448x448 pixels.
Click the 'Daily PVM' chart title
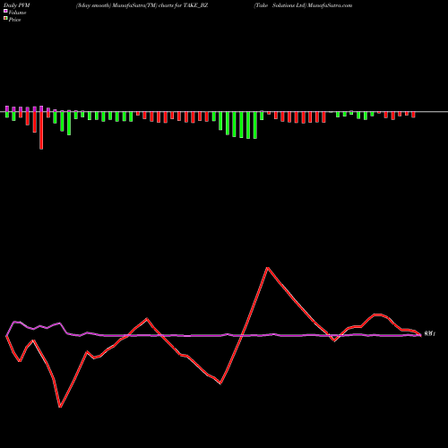[x=17, y=5]
